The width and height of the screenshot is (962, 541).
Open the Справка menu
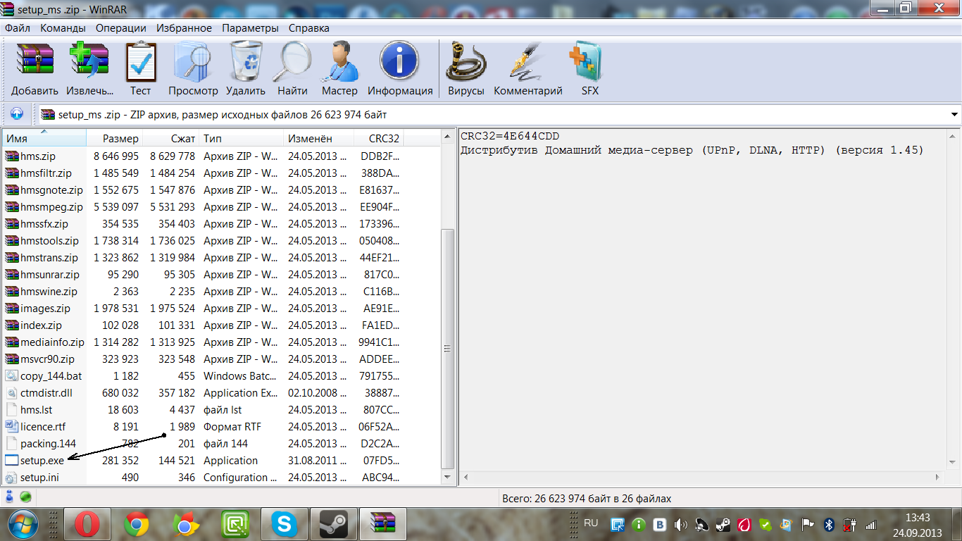(308, 28)
